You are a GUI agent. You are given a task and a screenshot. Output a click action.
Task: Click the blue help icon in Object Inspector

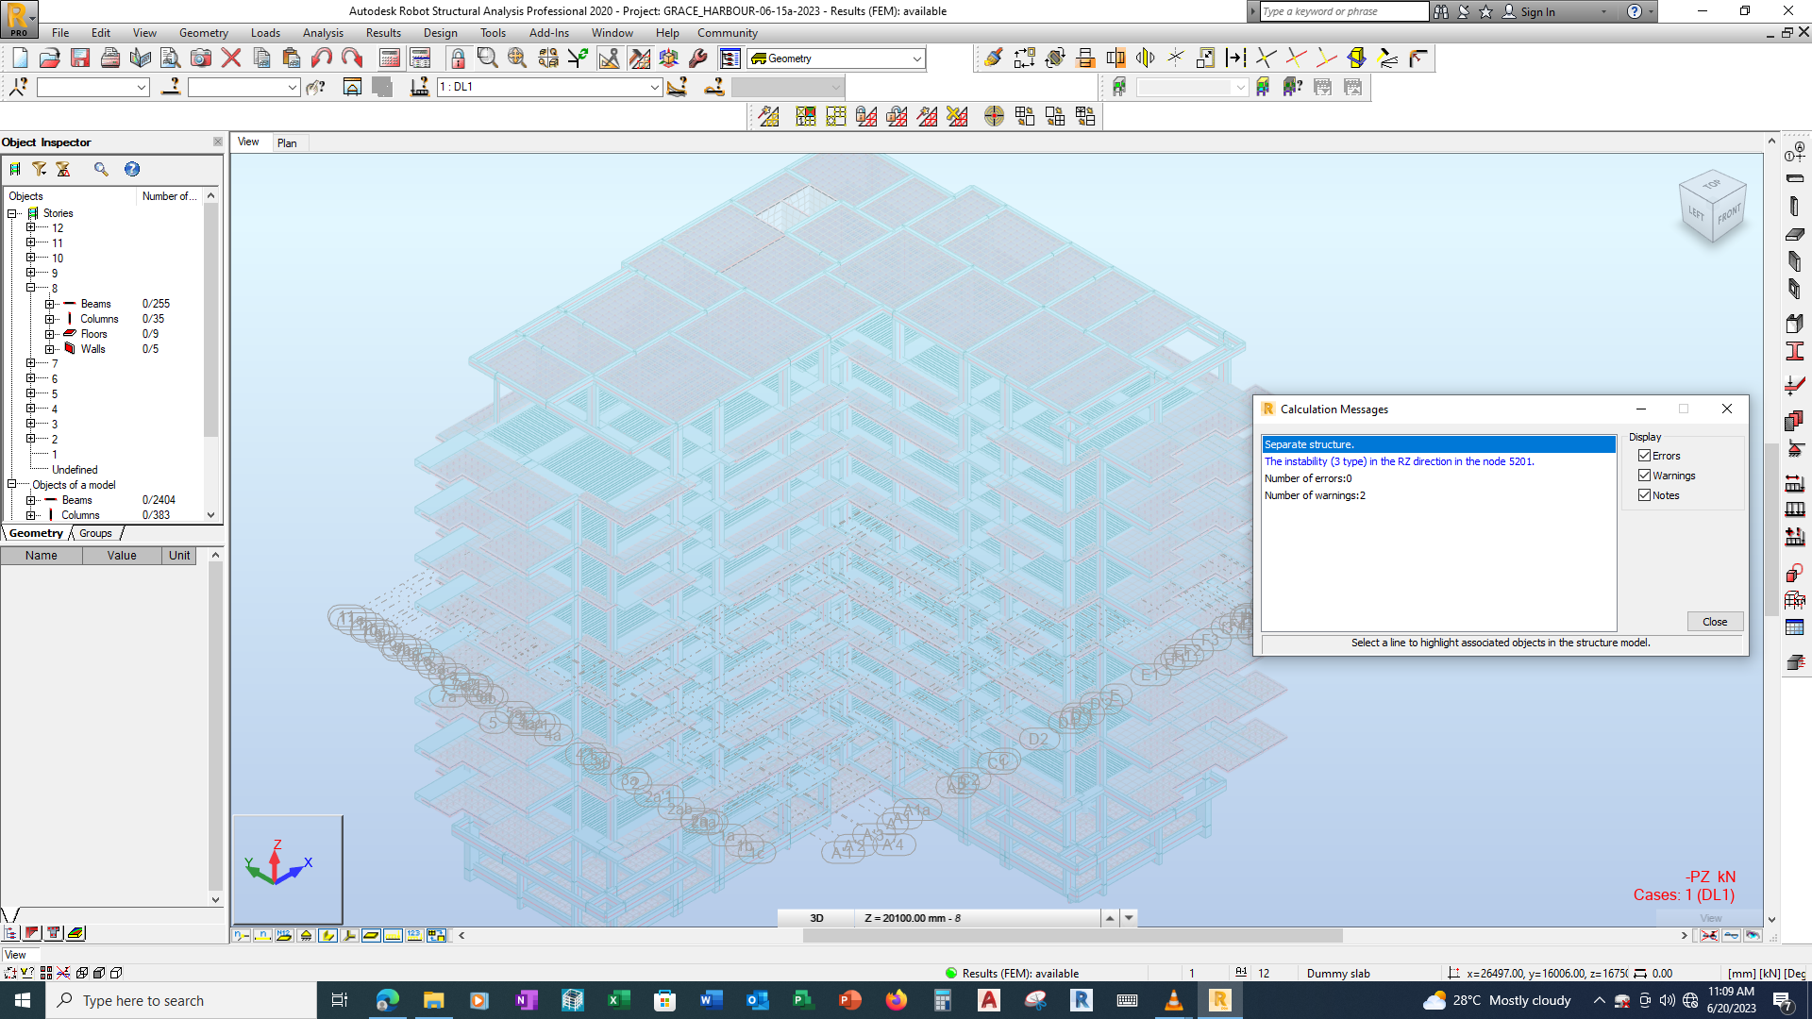coord(132,169)
